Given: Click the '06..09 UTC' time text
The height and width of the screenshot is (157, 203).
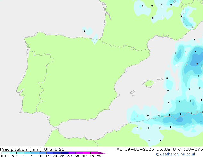Looking at the screenshot, I should (x=168, y=149).
